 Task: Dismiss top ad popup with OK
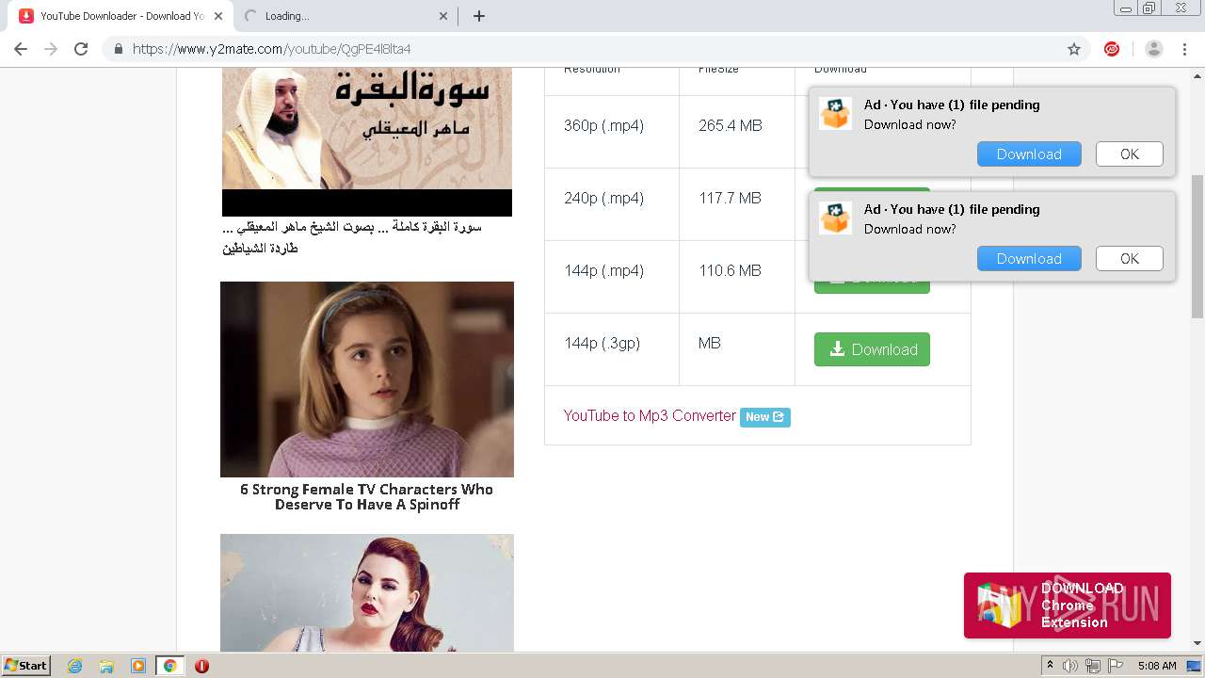coord(1130,154)
